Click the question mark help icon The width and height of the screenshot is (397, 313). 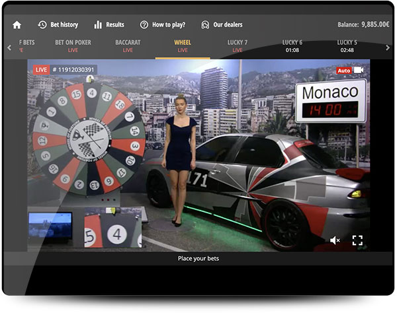click(x=144, y=25)
